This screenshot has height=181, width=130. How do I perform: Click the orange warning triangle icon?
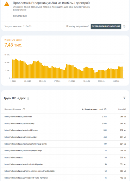point(7,4)
